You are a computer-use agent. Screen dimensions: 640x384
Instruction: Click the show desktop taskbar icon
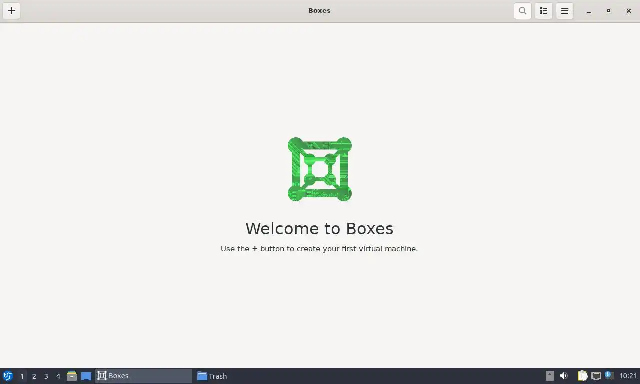[86, 376]
